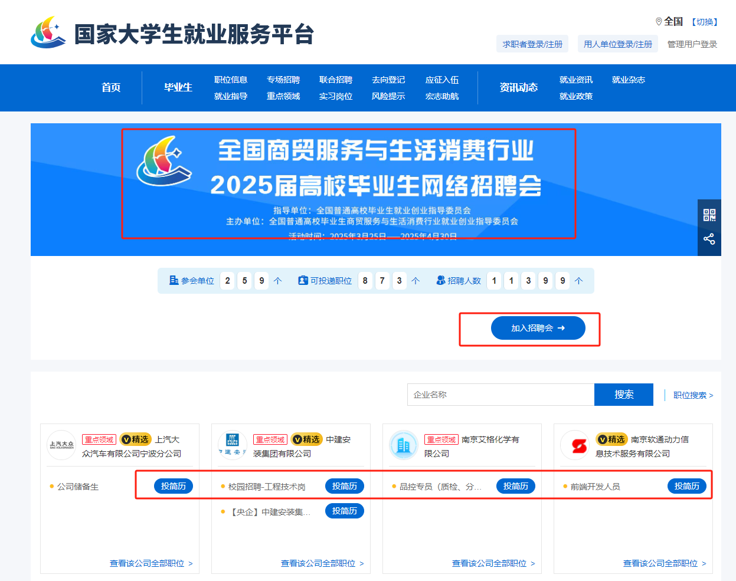Open 风险提示 in the navigation bar

point(388,96)
